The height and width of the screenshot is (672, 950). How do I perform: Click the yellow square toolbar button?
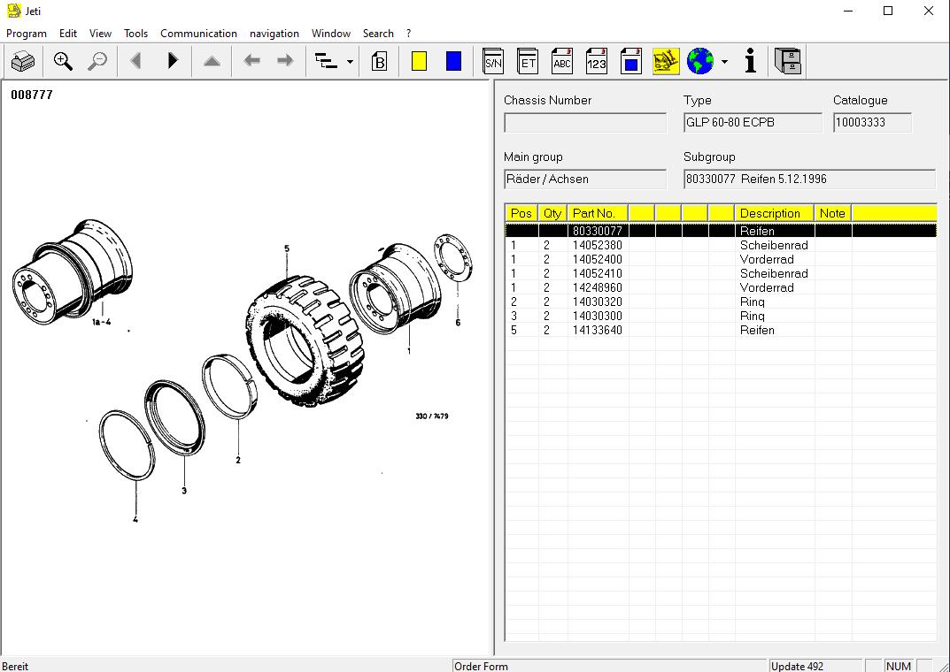[419, 61]
